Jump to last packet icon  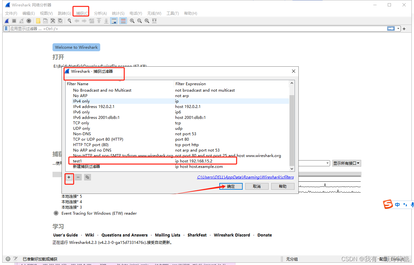tap(106, 21)
